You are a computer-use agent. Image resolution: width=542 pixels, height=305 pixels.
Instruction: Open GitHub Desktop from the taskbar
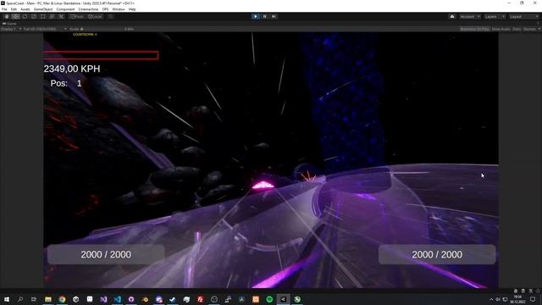pos(131,299)
